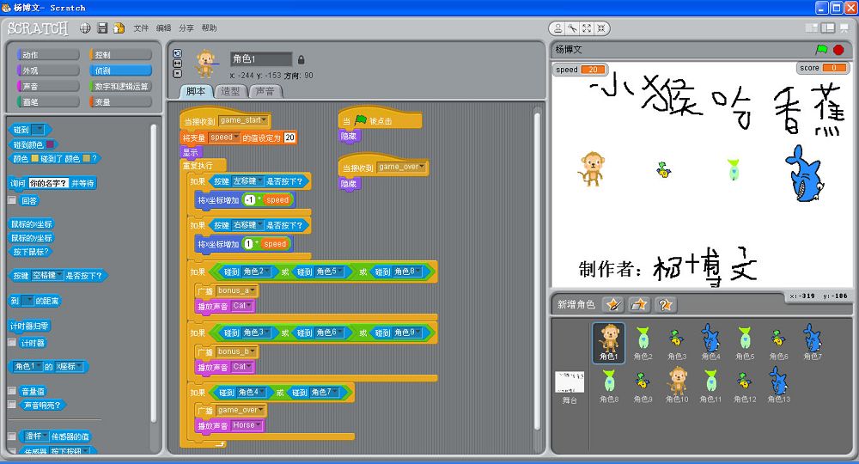Select the 外观 block category
The width and height of the screenshot is (859, 464).
[x=48, y=70]
